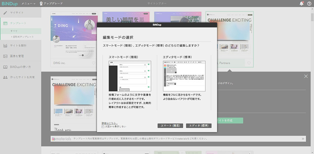Open notifications with the bell icon
The width and height of the screenshot is (314, 154).
tap(301, 3)
